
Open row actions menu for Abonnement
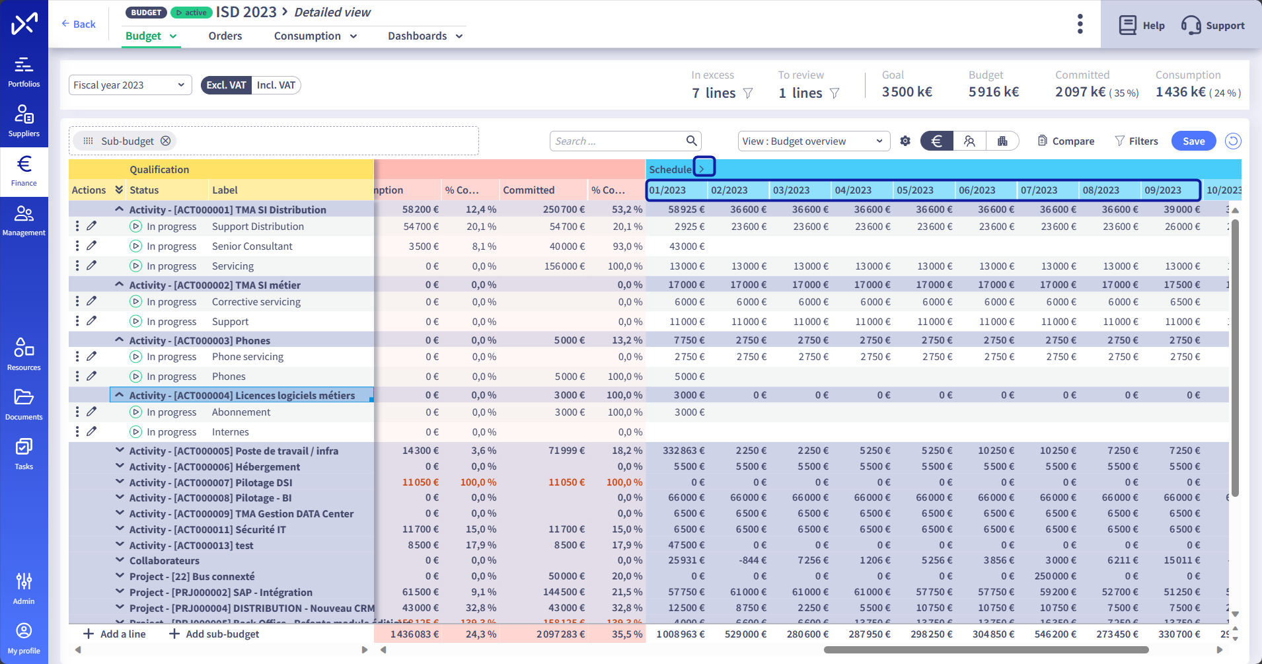(77, 412)
